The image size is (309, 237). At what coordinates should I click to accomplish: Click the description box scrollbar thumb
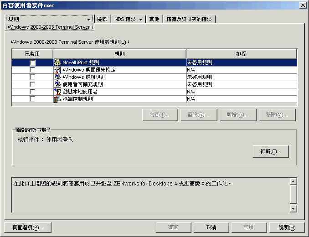pyautogui.click(x=293, y=194)
